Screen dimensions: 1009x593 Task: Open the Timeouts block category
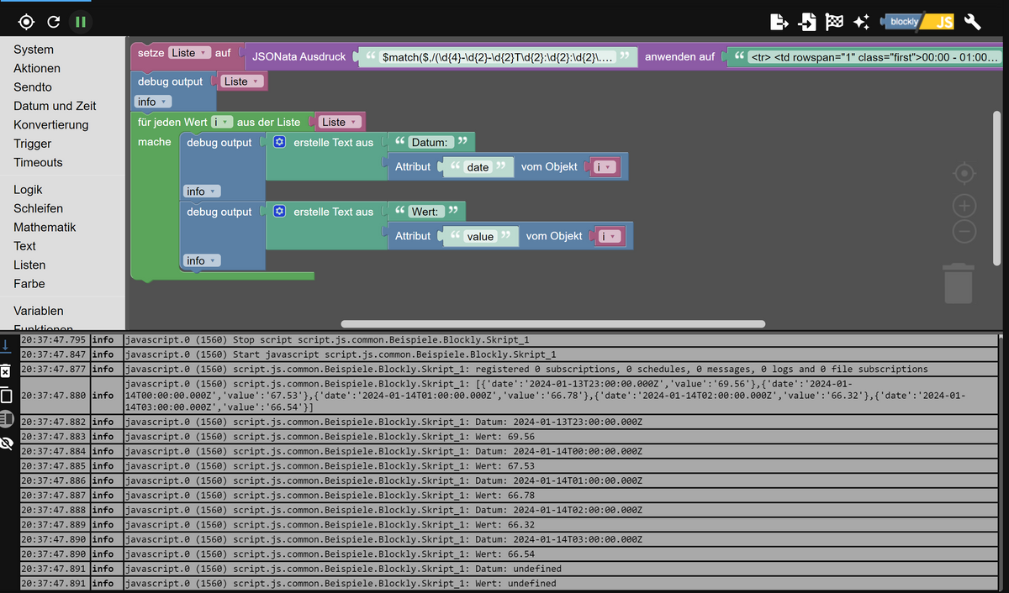38,162
